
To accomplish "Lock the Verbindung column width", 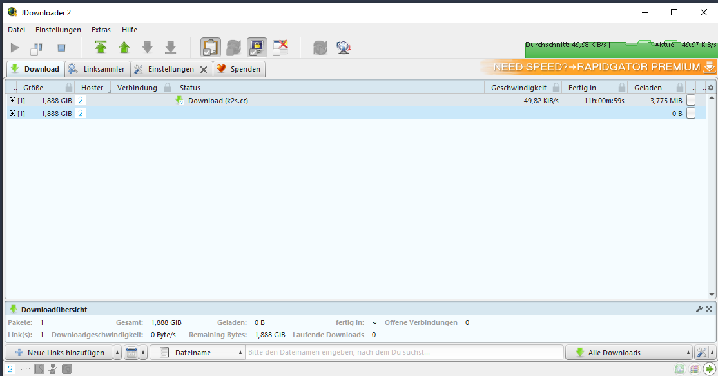I will (168, 88).
